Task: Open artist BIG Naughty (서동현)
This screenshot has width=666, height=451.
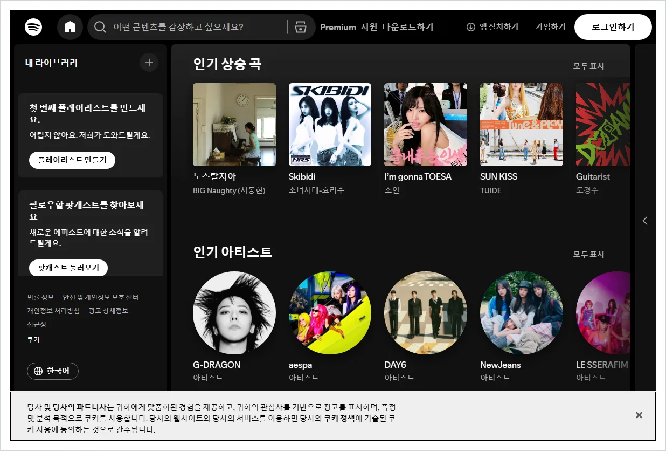Action: pos(229,190)
